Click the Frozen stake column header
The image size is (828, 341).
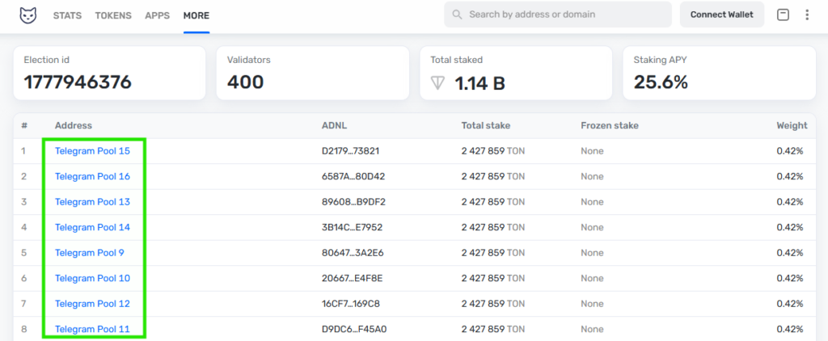click(x=610, y=125)
